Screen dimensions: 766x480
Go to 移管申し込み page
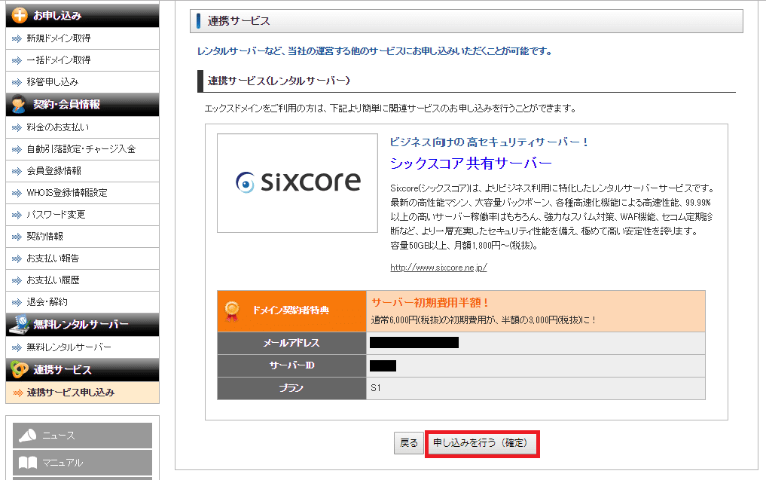[x=82, y=82]
